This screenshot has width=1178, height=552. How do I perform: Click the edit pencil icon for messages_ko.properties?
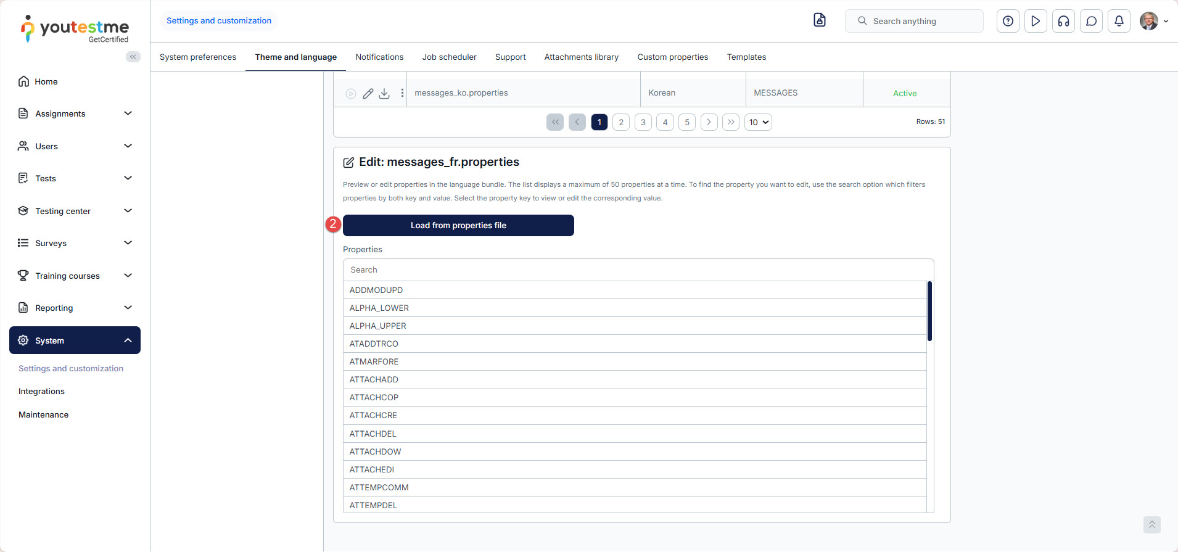click(x=368, y=94)
